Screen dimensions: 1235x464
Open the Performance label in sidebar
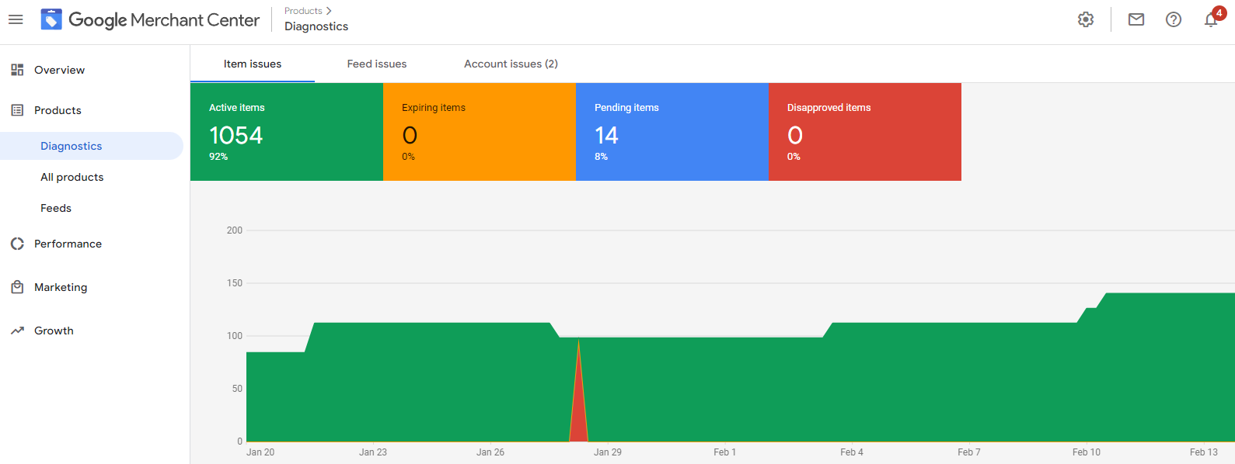pyautogui.click(x=68, y=244)
